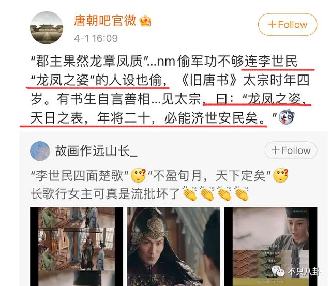Open 唐朝吧官微 palace avatar

47,27
